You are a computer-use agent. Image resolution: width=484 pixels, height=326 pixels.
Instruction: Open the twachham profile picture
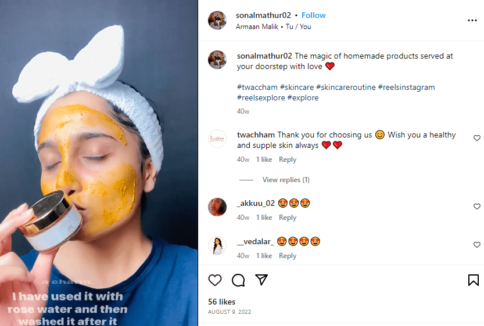pyautogui.click(x=217, y=139)
